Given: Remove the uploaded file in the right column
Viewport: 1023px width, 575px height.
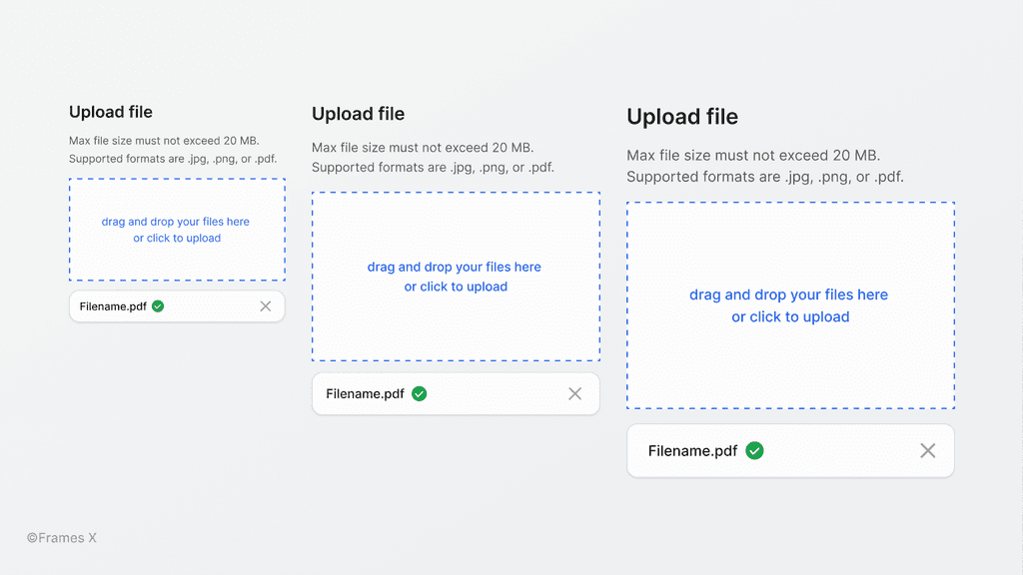Looking at the screenshot, I should click(927, 450).
